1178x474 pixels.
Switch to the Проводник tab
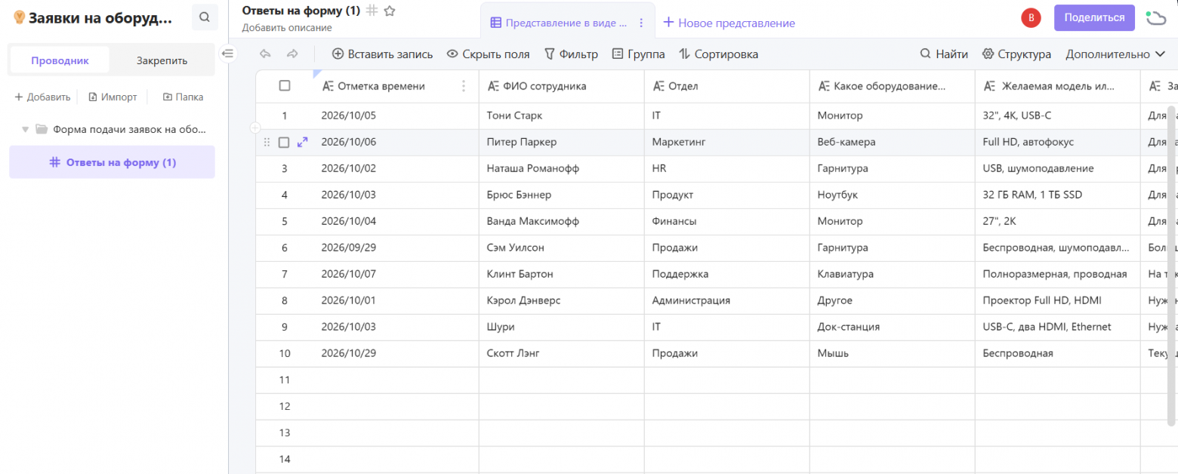60,60
